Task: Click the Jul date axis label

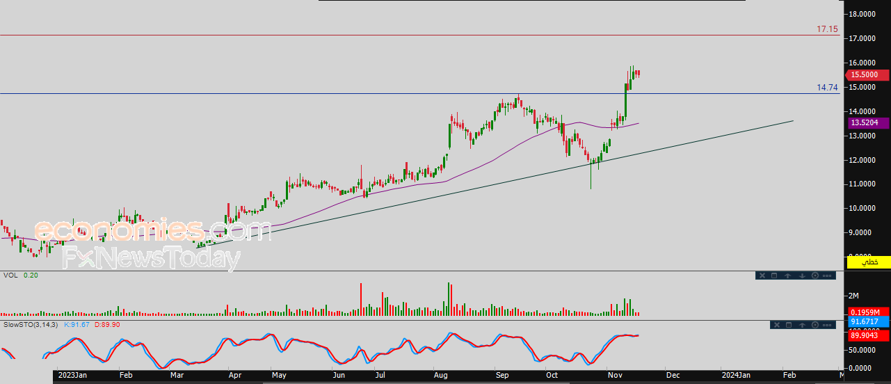Action: tap(380, 375)
